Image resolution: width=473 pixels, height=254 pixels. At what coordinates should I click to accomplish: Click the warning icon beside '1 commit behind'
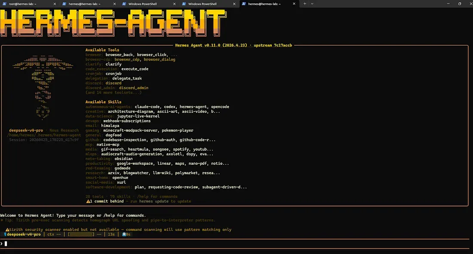coord(88,201)
